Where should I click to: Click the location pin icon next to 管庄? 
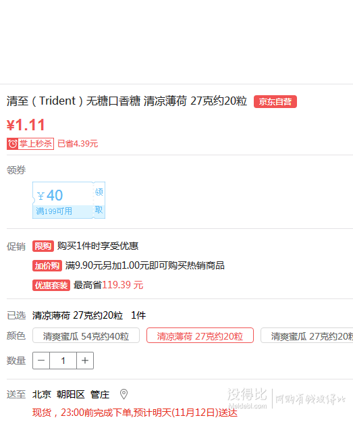(124, 394)
